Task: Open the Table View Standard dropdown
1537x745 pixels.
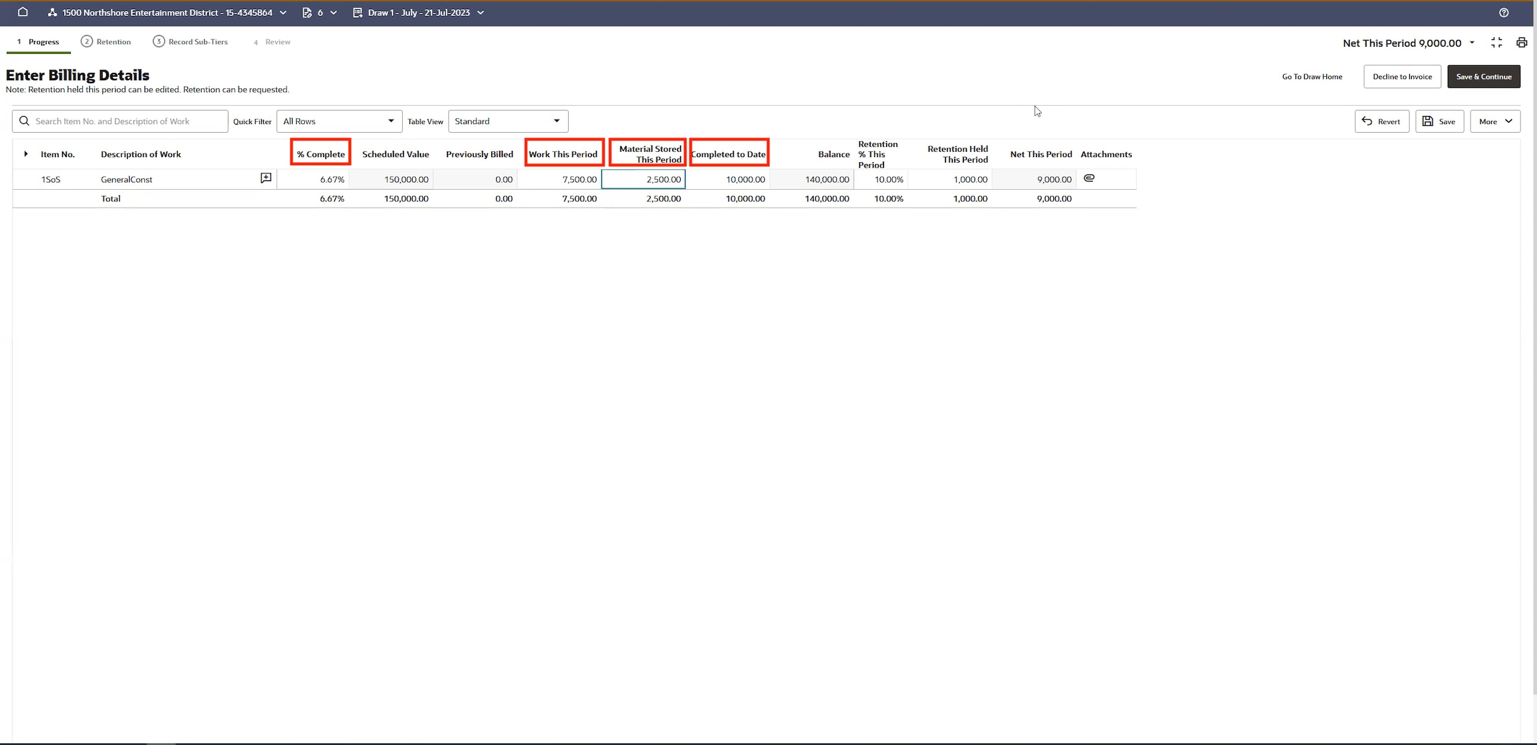Action: (x=507, y=121)
